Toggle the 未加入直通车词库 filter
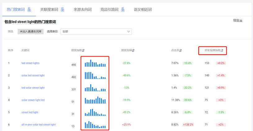The image size is (253, 131). pyautogui.click(x=30, y=31)
